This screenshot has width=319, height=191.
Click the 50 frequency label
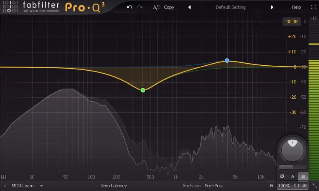[x=66, y=177]
